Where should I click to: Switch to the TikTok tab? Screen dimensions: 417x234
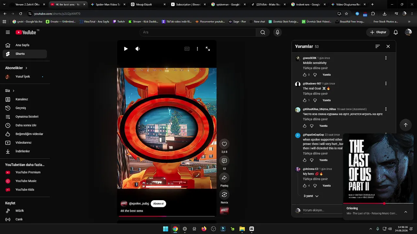pos(268,5)
